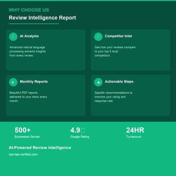
Task: Click the 24HR statistic
Action: (x=135, y=130)
